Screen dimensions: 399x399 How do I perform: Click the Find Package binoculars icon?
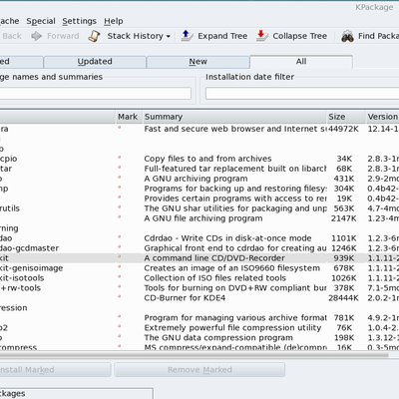347,36
